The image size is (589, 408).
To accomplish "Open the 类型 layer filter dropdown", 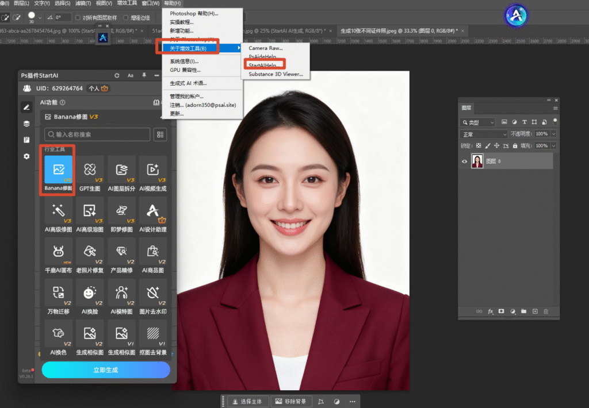I will [478, 122].
